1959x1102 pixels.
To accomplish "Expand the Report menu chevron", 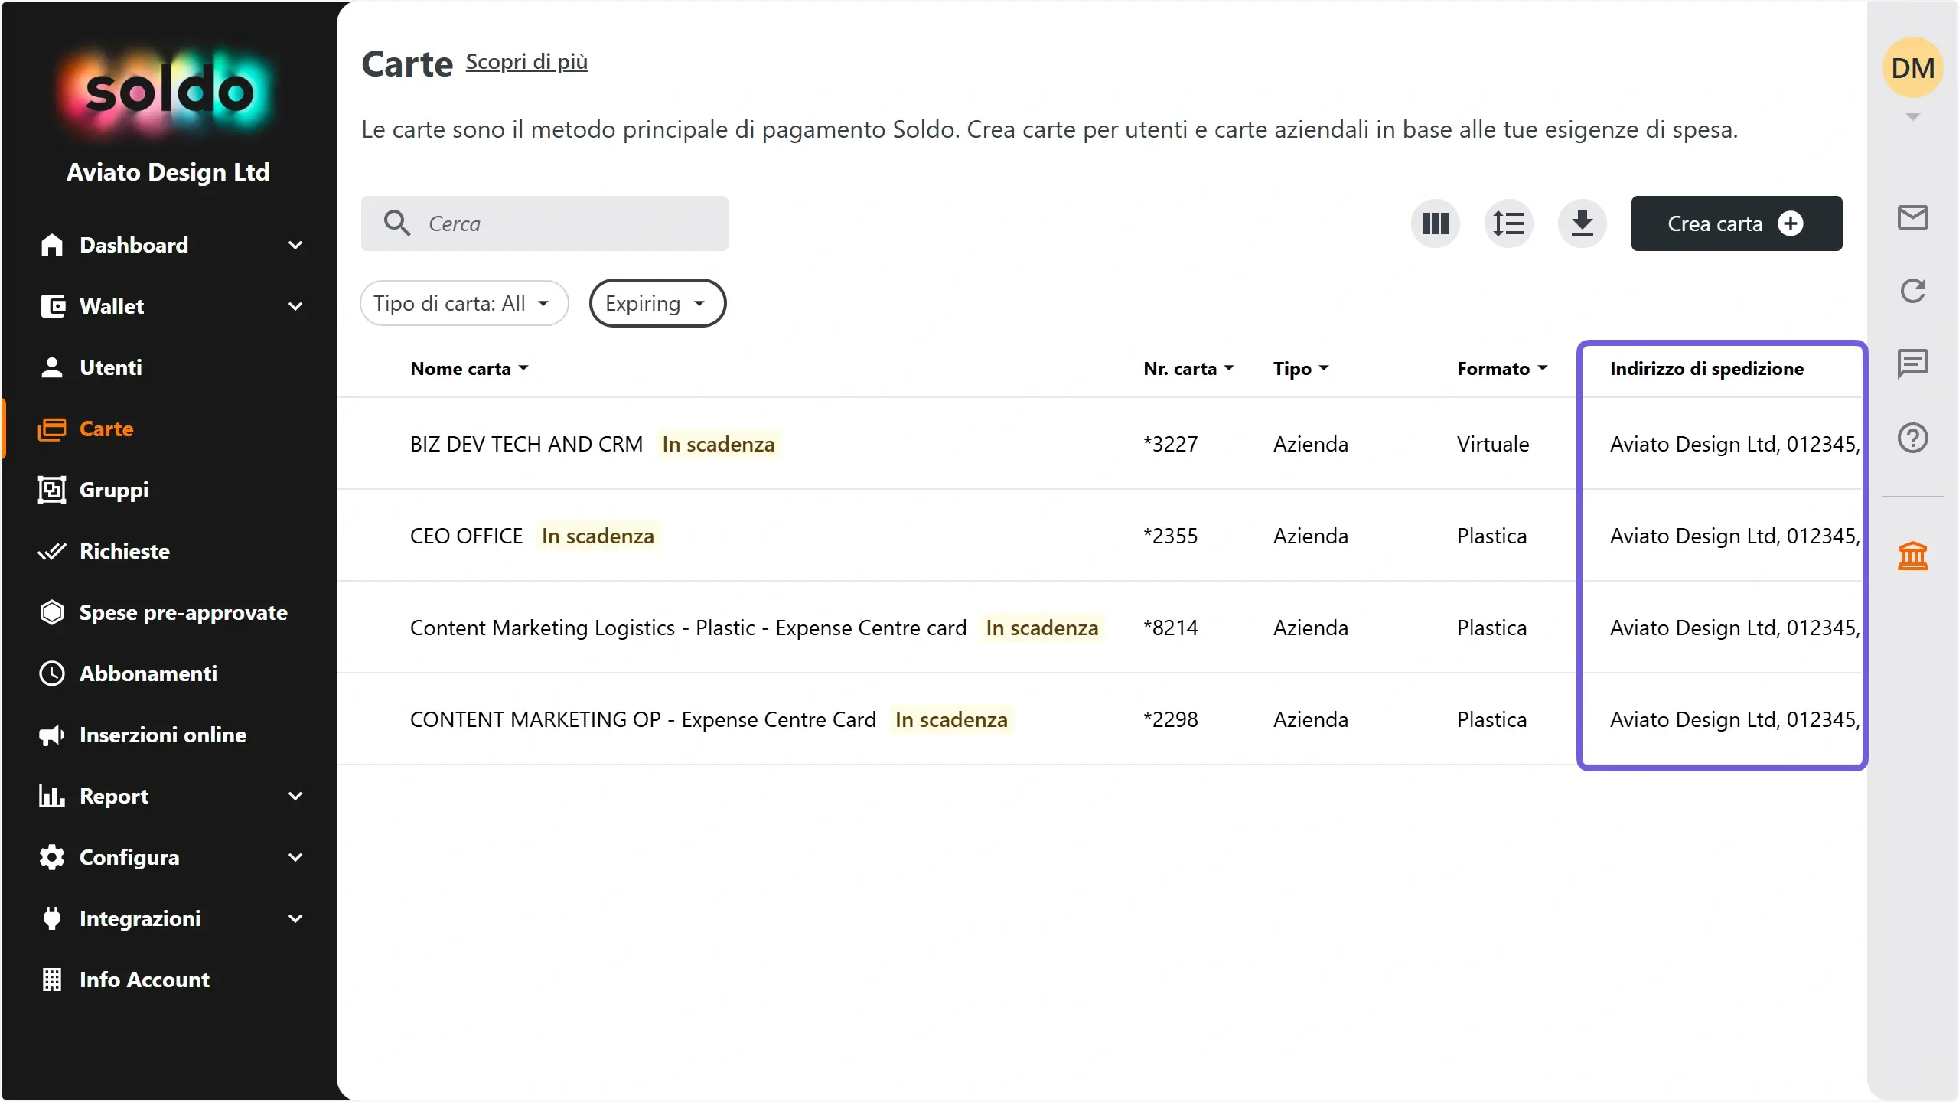I will tap(295, 796).
